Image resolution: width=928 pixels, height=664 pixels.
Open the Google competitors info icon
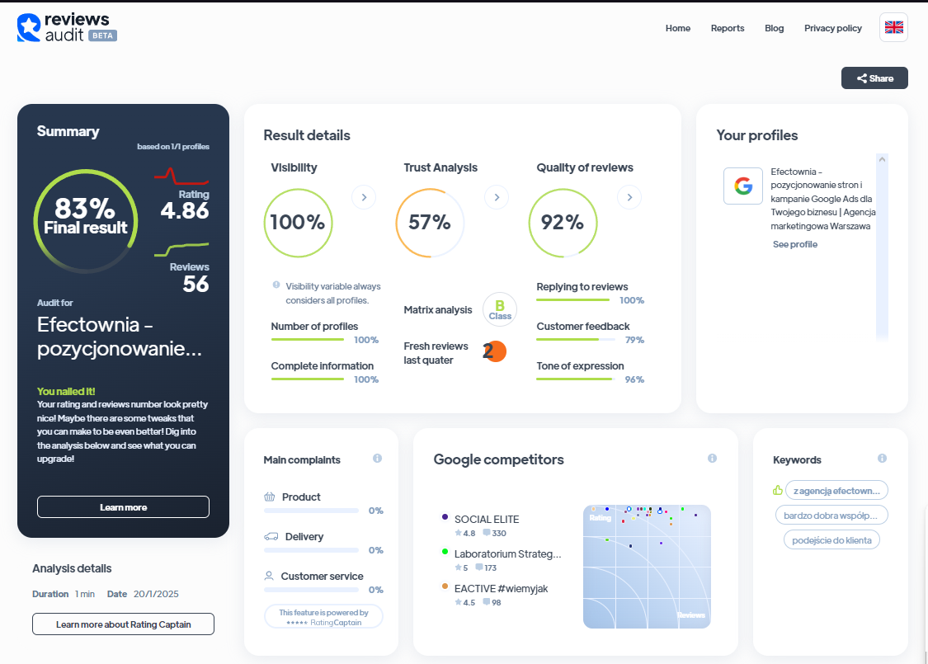pyautogui.click(x=713, y=458)
